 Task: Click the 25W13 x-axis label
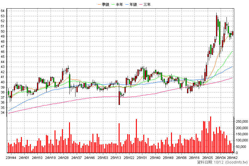[x=116, y=158]
